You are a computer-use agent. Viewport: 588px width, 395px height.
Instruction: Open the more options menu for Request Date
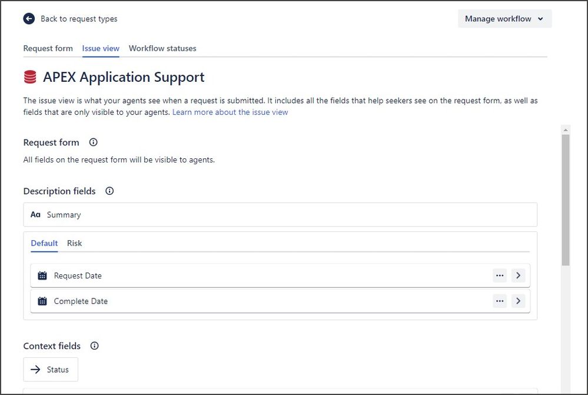click(500, 275)
